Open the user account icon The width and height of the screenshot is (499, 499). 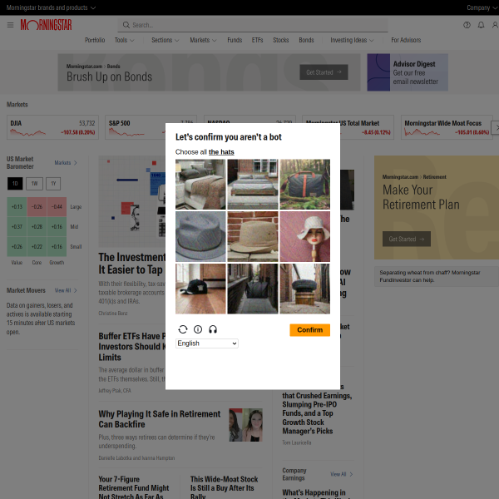coord(495,25)
